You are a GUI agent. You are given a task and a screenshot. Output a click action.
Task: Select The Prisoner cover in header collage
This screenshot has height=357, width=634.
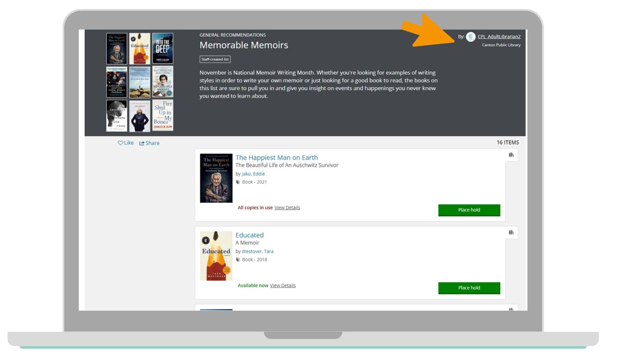click(117, 115)
